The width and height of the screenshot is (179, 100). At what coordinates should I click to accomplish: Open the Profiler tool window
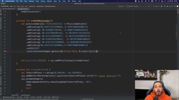coord(39,97)
